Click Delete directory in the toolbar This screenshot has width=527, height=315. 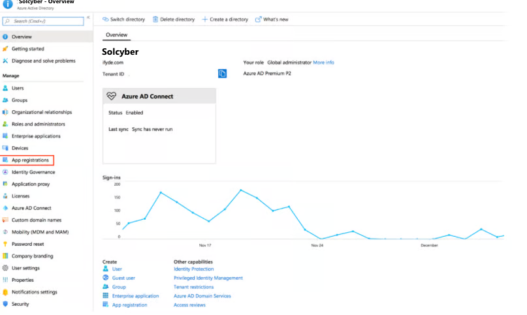174,20
